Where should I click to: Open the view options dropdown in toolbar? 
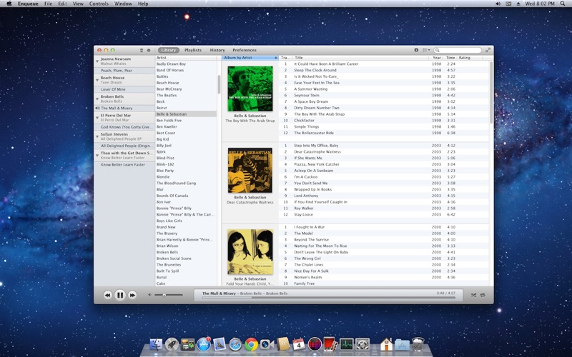(x=426, y=50)
